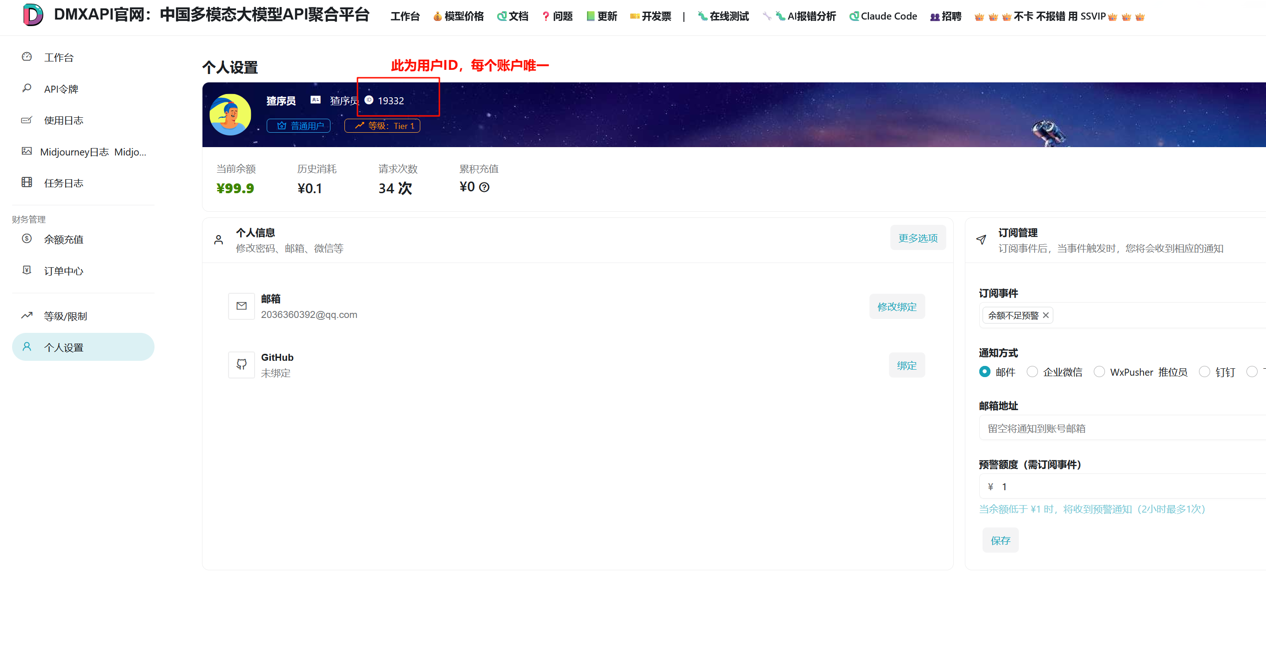Click the DMXAPI logo
Image resolution: width=1266 pixels, height=662 pixels.
point(33,15)
